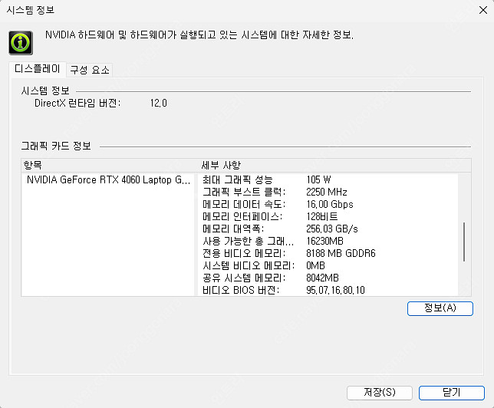The width and height of the screenshot is (494, 408).
Task: Click the 정보(A) button
Action: [x=440, y=308]
